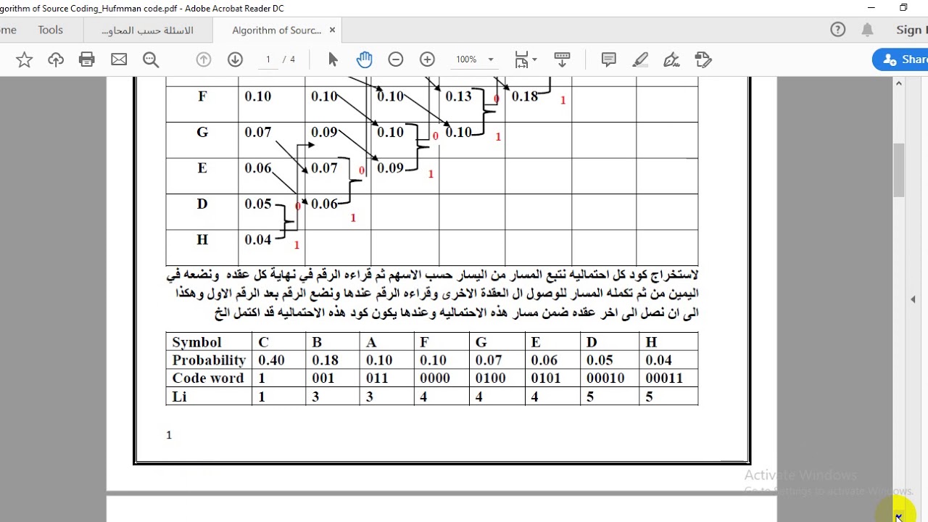This screenshot has width=928, height=522.
Task: Click the vertical scrollbar thumb
Action: (x=899, y=170)
